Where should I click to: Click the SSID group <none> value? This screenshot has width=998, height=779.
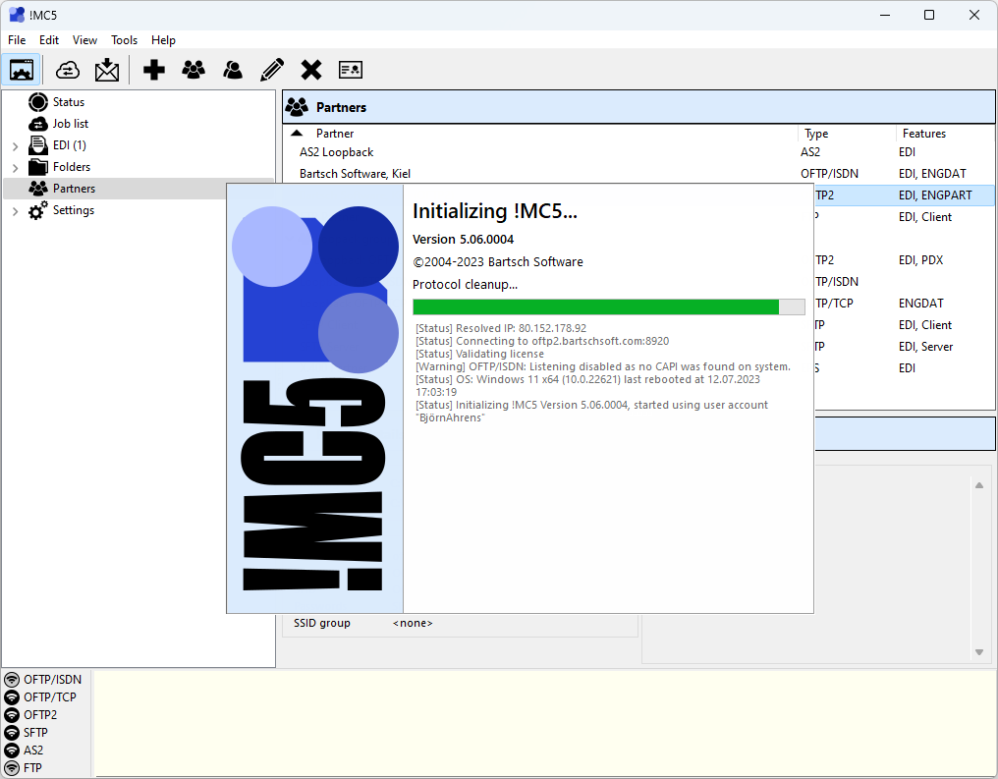[x=413, y=623]
